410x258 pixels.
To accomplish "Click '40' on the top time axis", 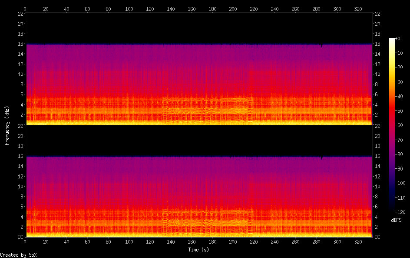I will [x=67, y=9].
